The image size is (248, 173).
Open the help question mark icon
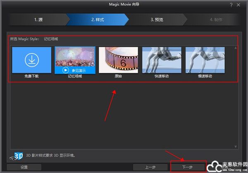[231, 4]
